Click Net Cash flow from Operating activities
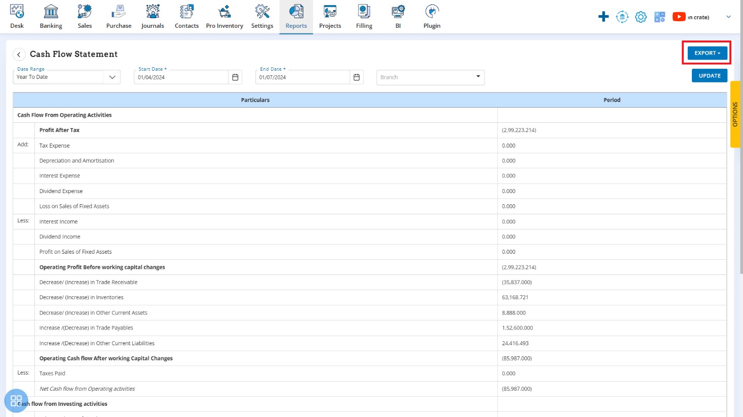The width and height of the screenshot is (743, 417). [x=87, y=389]
